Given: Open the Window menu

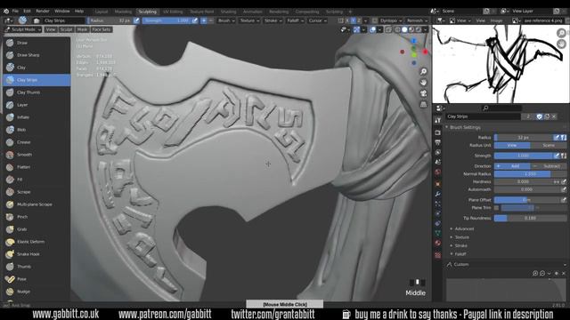Looking at the screenshot, I should pos(62,12).
